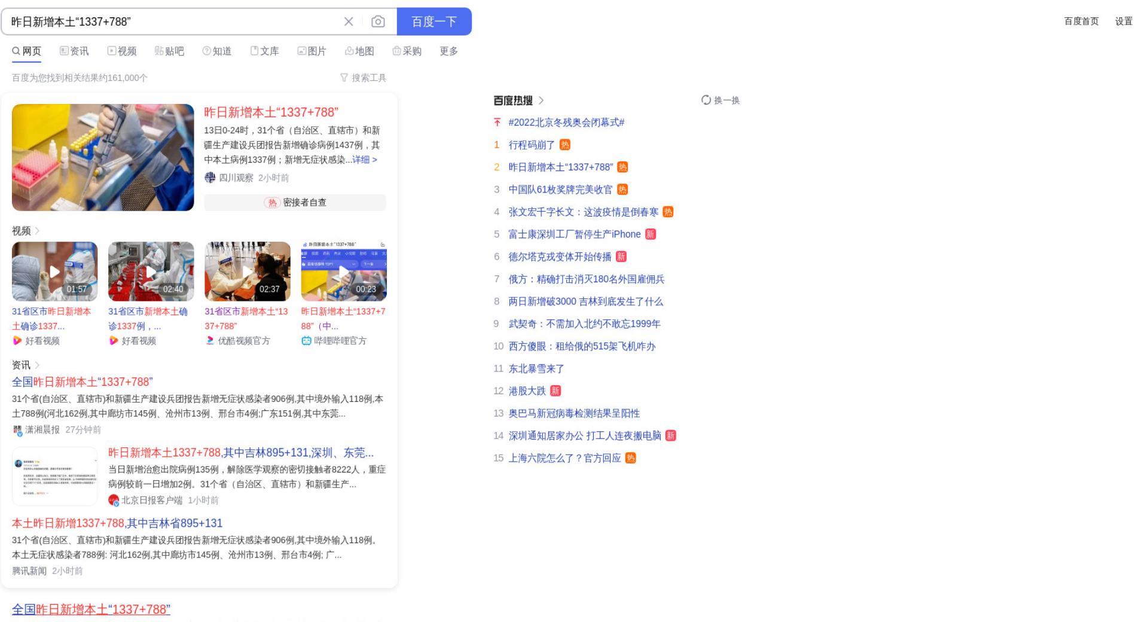Refresh hot list via 换一换 icon
Viewport: 1148px width, 622px height.
[706, 100]
